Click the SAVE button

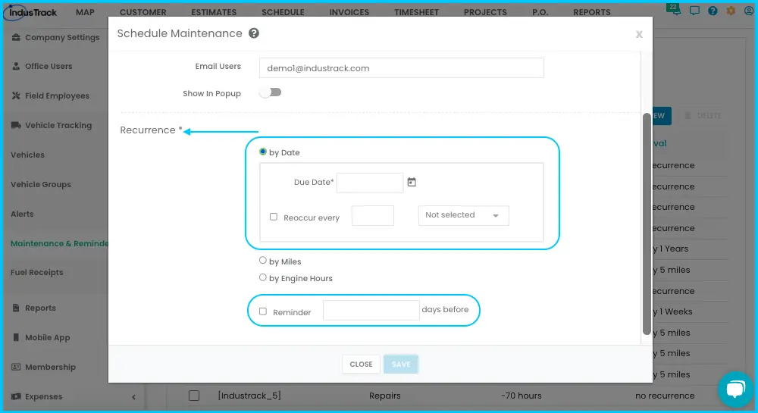click(401, 365)
